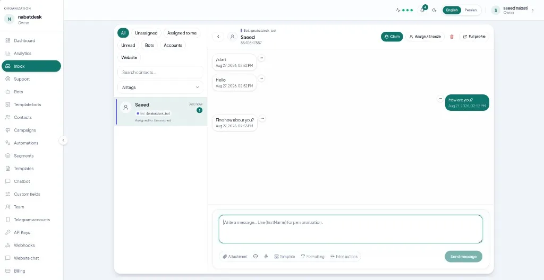The width and height of the screenshot is (544, 280).
Task: Click the Saeed contact avatar in header
Action: pos(233,37)
